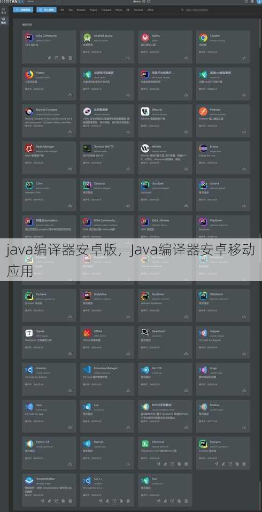The height and width of the screenshot is (512, 262).
Task: Click the DataGrip app icon
Action: coord(87,185)
